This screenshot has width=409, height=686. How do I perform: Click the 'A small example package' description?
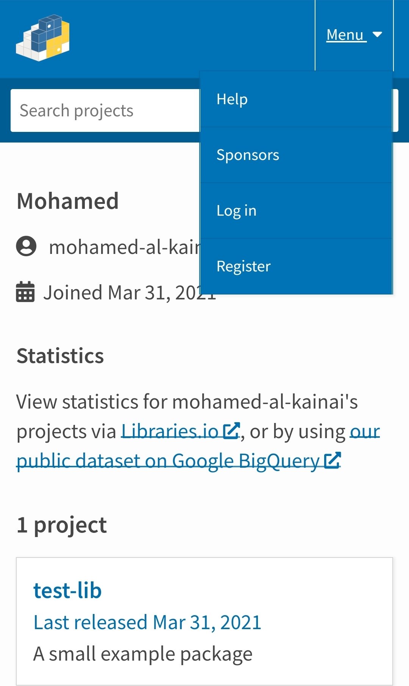[143, 654]
